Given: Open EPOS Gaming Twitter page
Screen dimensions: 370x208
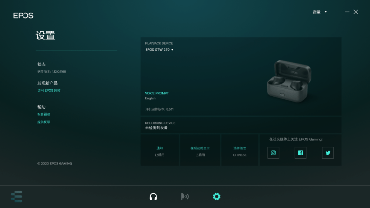Looking at the screenshot, I should click(328, 153).
